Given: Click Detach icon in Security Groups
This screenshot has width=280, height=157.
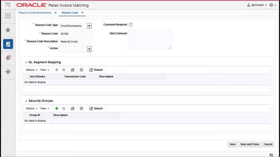Looking at the screenshot, I should click(91, 109).
